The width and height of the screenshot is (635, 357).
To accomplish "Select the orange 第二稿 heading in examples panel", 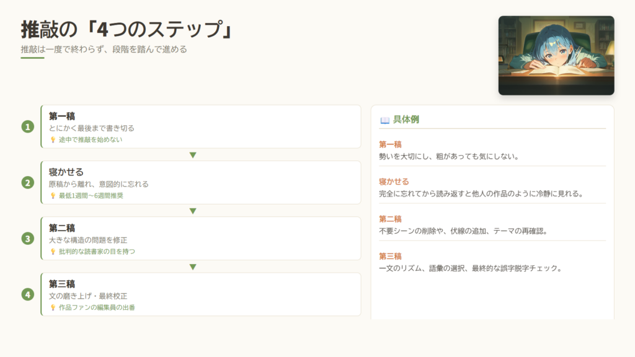I will coord(390,219).
